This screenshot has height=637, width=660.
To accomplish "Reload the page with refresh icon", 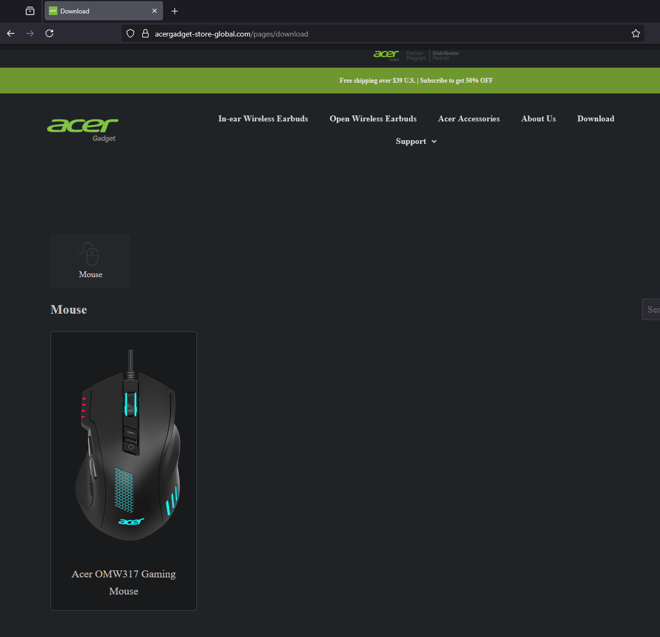I will [49, 33].
